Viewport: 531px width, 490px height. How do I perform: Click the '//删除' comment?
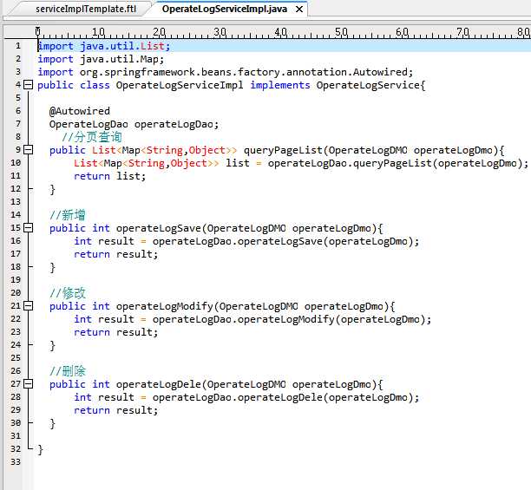(x=68, y=371)
